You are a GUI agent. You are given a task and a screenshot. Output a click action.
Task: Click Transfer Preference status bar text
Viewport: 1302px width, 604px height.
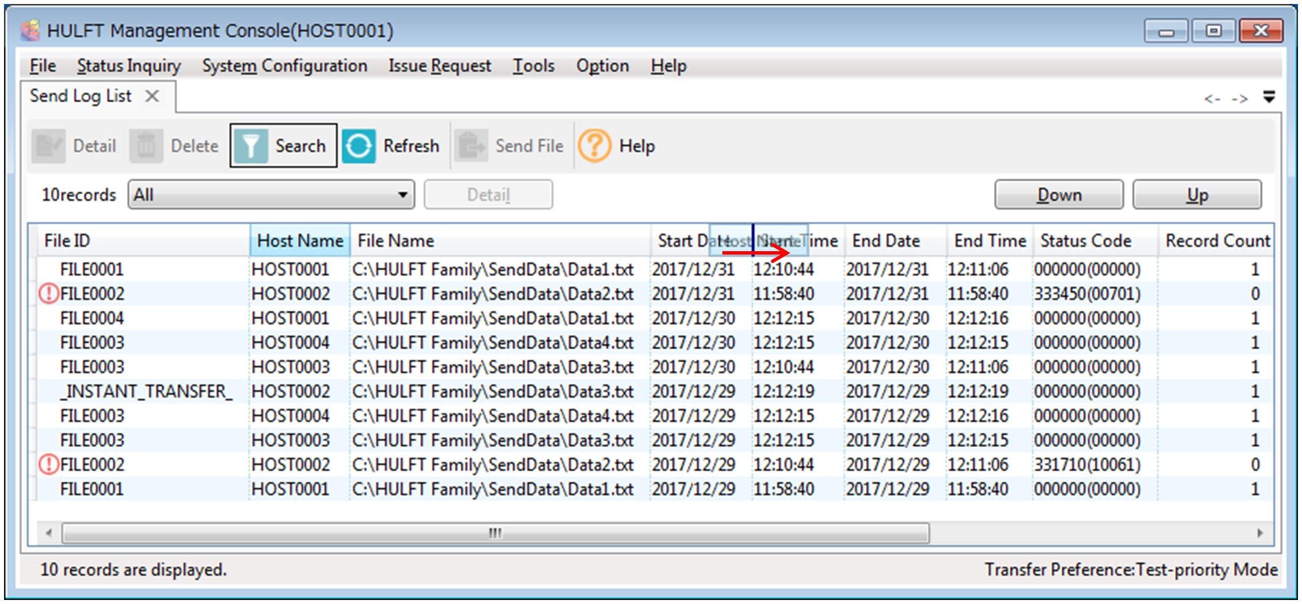click(1131, 570)
